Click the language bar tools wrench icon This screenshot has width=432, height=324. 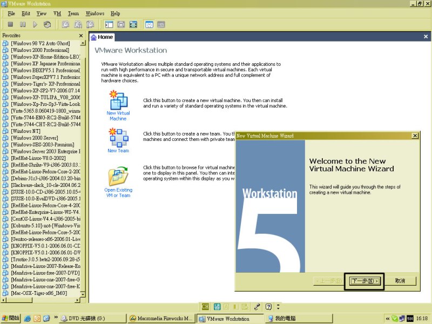click(257, 307)
